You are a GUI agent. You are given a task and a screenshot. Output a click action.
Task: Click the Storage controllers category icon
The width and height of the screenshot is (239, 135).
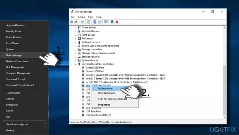pos(79,49)
